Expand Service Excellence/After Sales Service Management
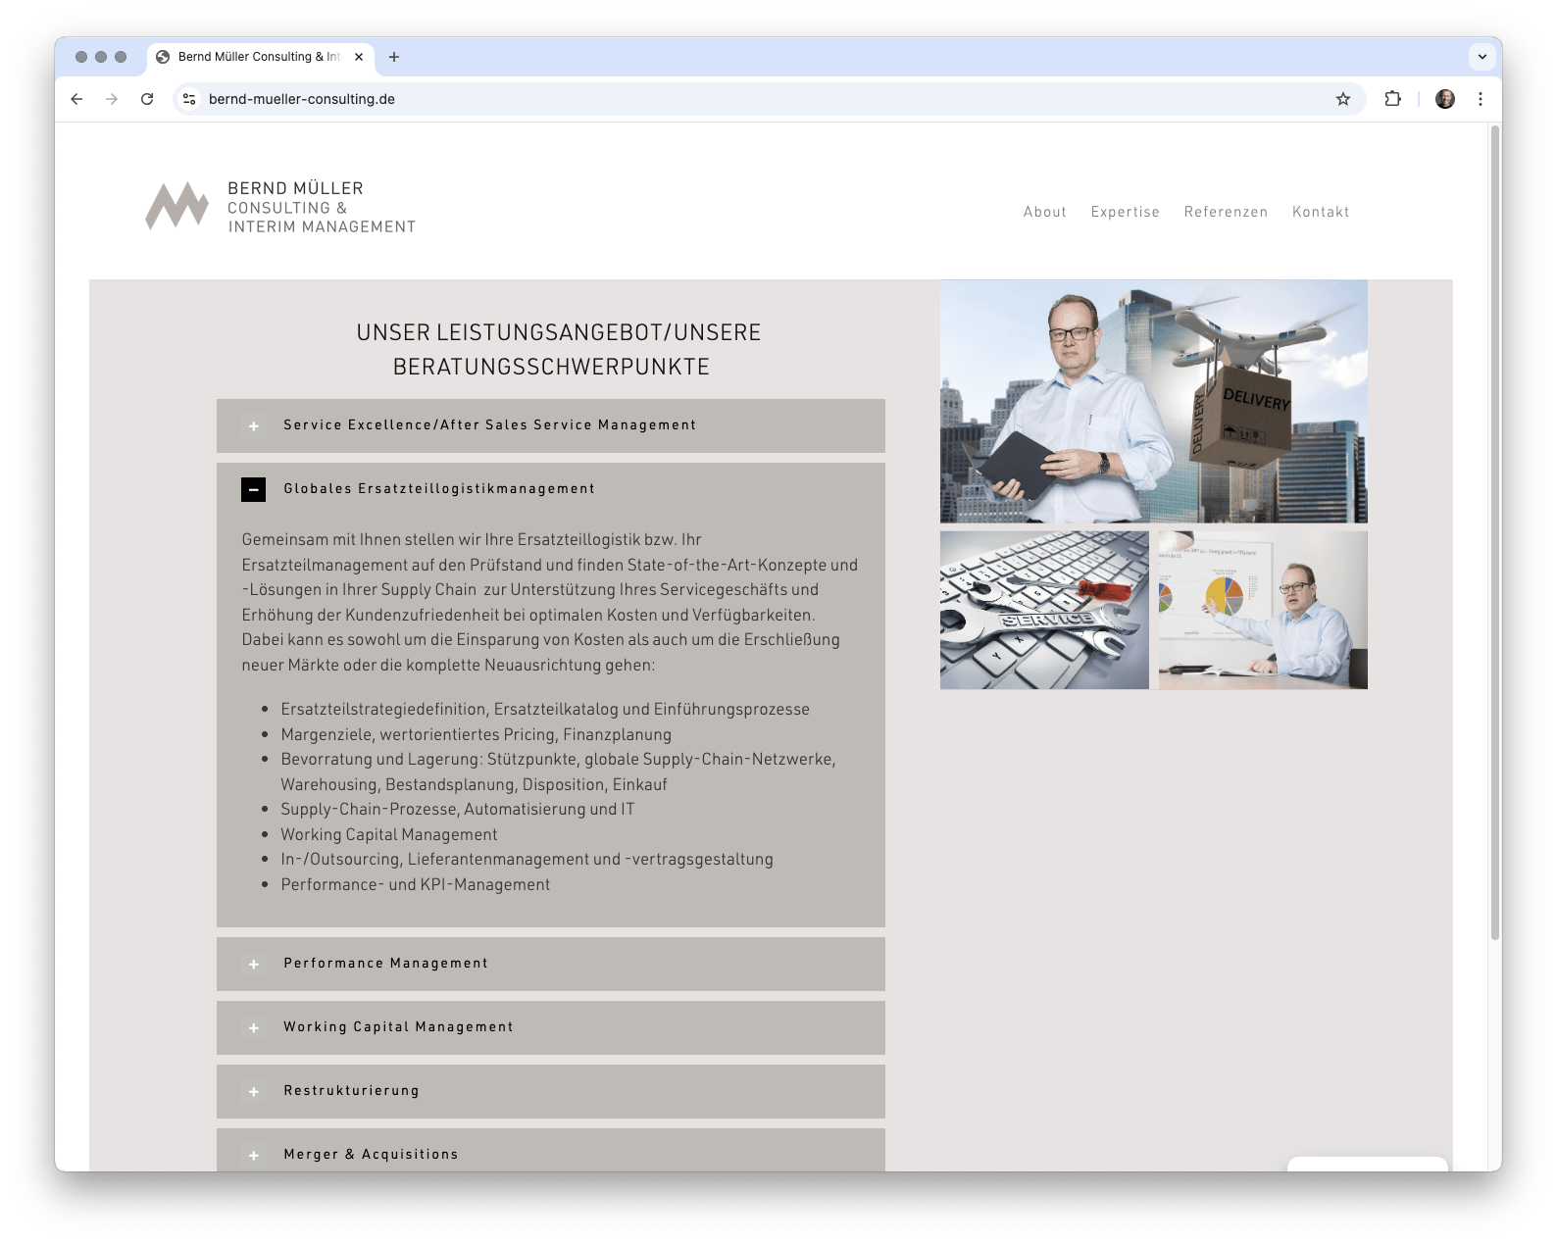Viewport: 1557px width, 1244px height. (253, 425)
